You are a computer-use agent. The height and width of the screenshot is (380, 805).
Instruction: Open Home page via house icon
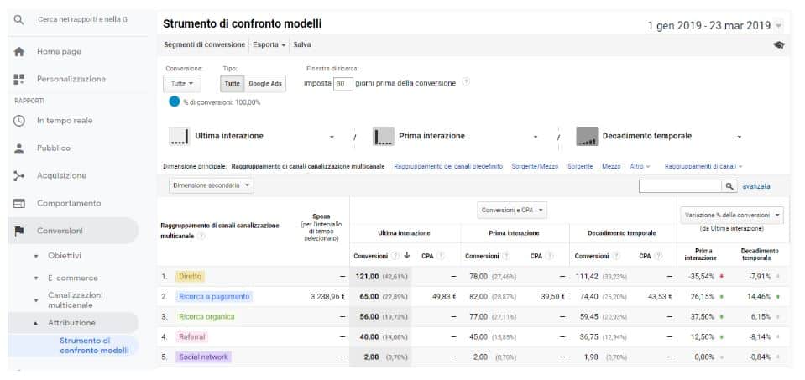tap(19, 51)
